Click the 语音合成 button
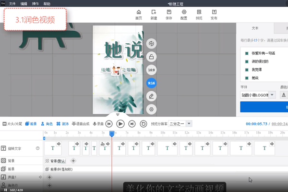The width and height of the screenshot is (288, 192). (x=81, y=124)
